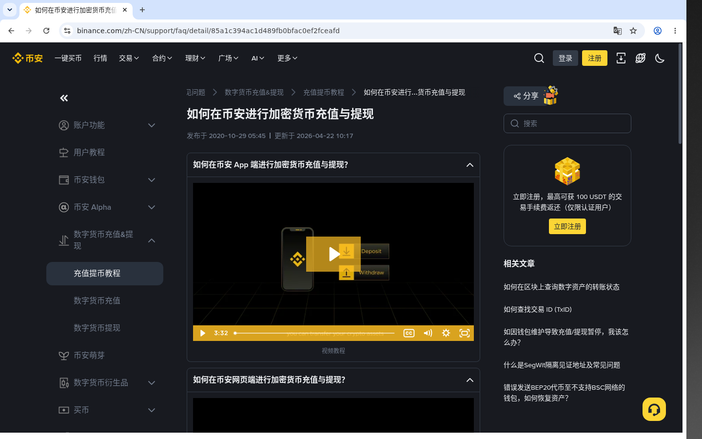The image size is (702, 439).
Task: Click the yellow 注册 button
Action: [595, 58]
